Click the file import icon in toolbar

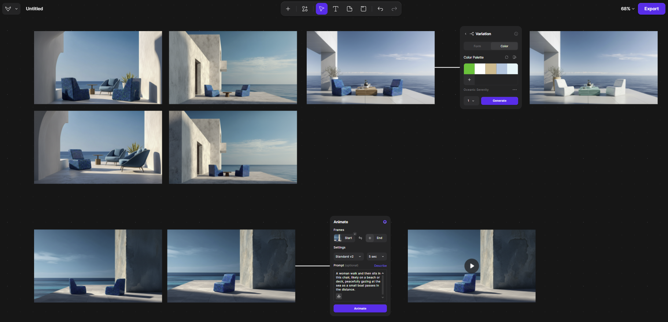pyautogui.click(x=350, y=9)
